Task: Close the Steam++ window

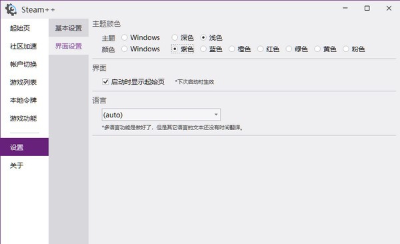Action: point(389,8)
